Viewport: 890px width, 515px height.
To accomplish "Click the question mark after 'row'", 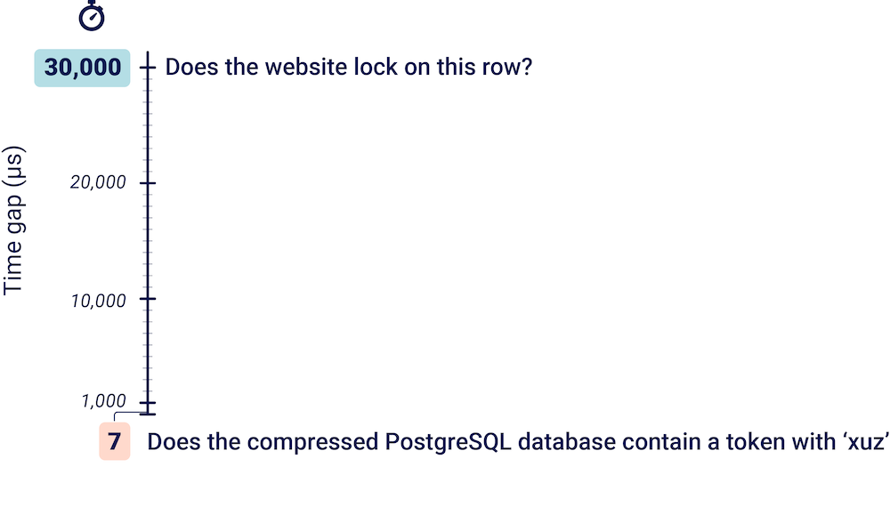I will click(x=526, y=67).
